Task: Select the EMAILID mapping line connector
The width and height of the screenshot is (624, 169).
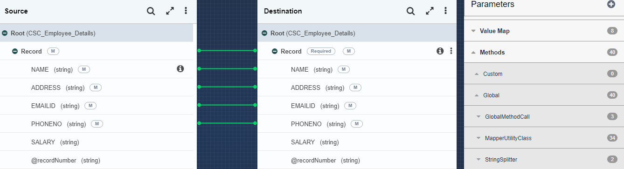Action: click(227, 105)
